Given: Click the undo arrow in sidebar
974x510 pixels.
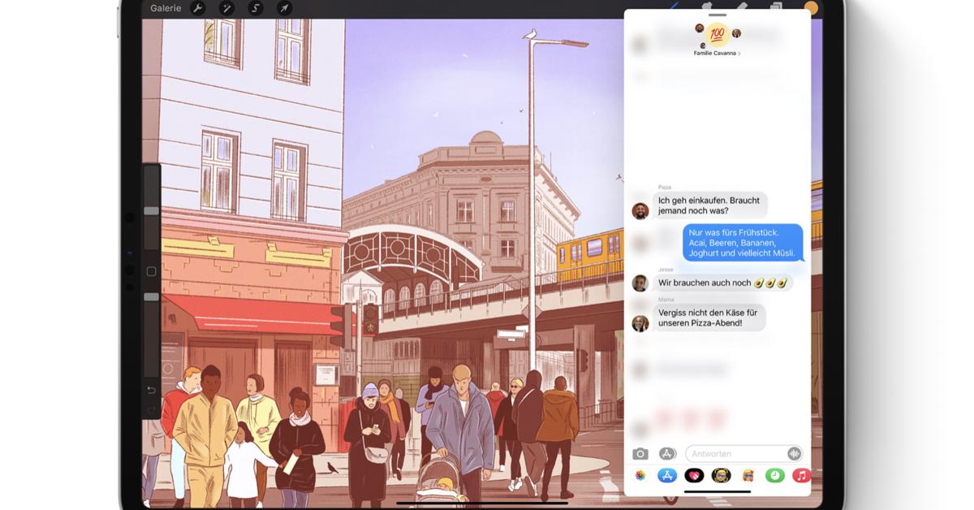Looking at the screenshot, I should (x=151, y=391).
